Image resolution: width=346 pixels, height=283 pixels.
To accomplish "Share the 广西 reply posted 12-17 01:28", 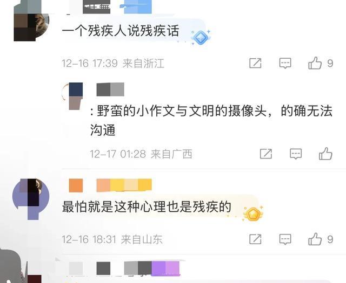I will tap(266, 154).
